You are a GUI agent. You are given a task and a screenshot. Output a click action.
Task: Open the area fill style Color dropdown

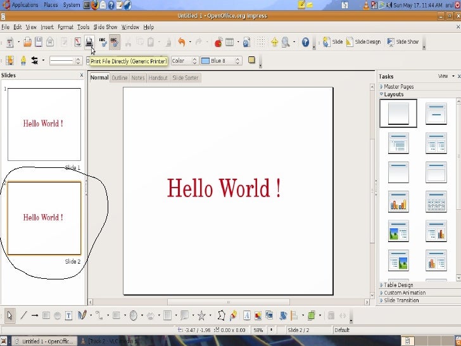coord(185,61)
